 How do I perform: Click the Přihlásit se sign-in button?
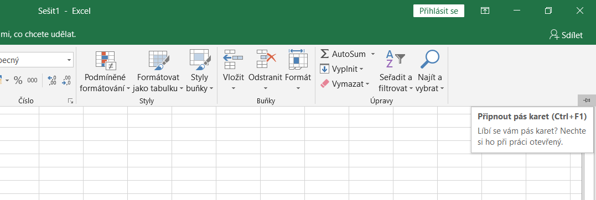pos(439,11)
